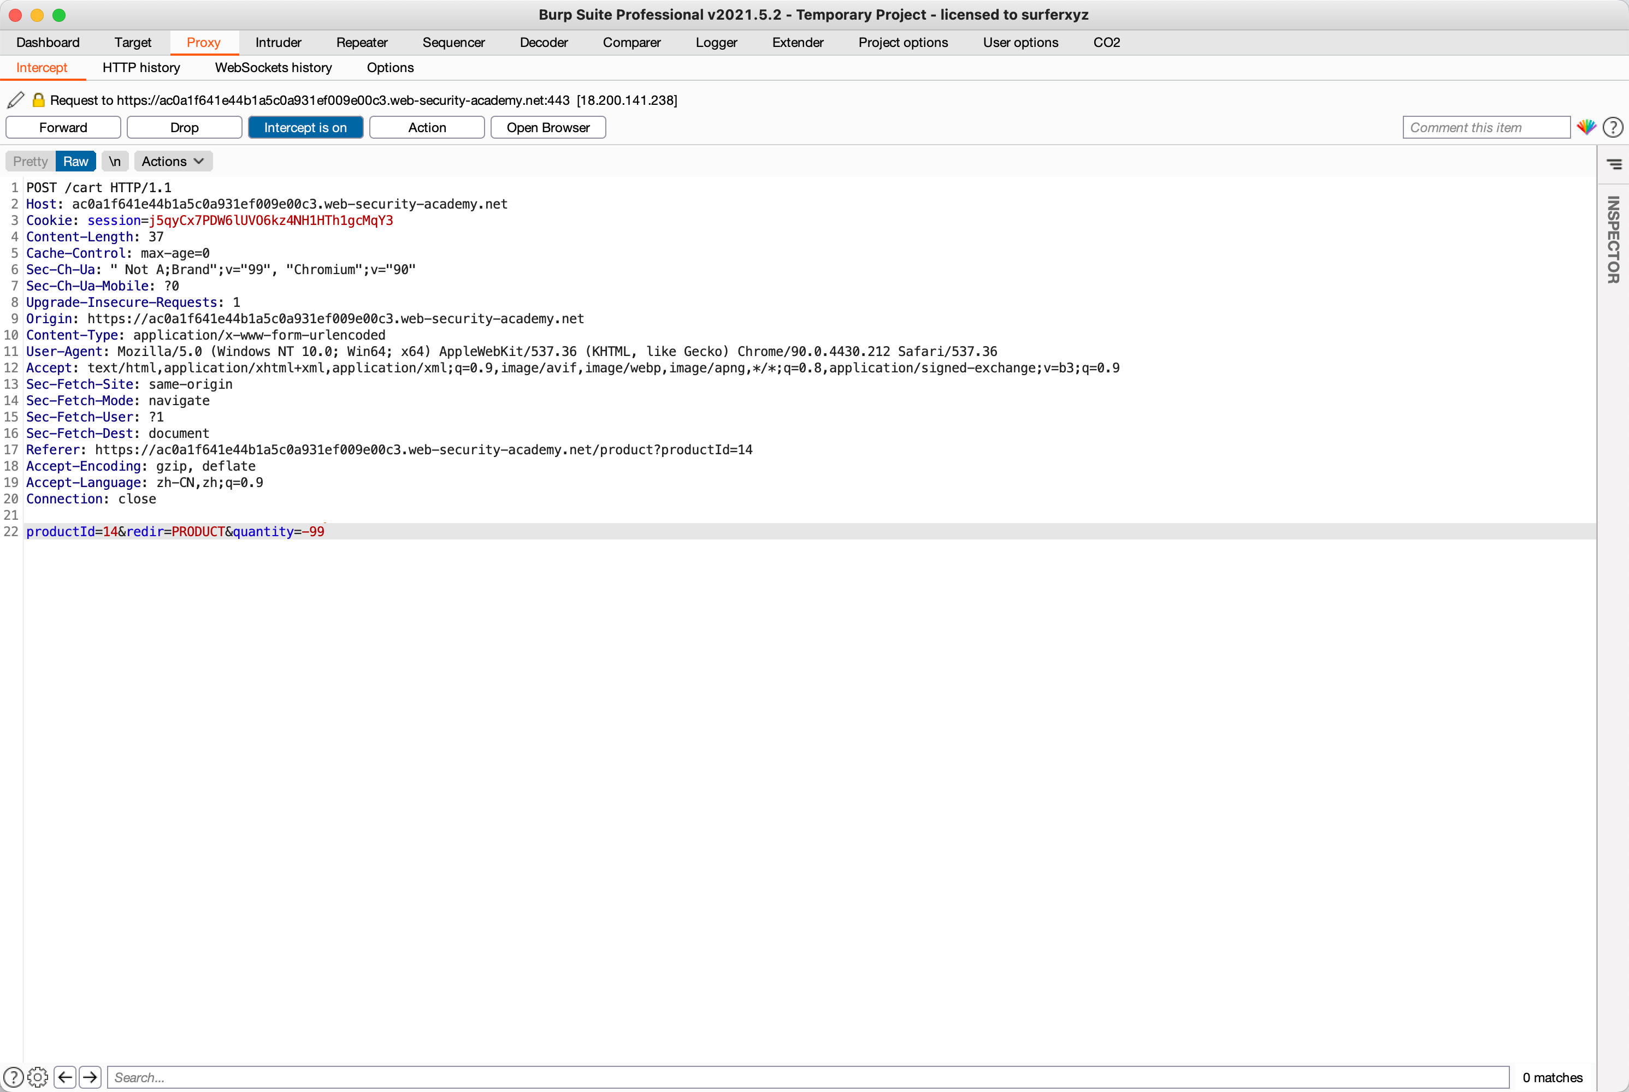1629x1092 pixels.
Task: Go to previous search match arrow
Action: point(66,1077)
